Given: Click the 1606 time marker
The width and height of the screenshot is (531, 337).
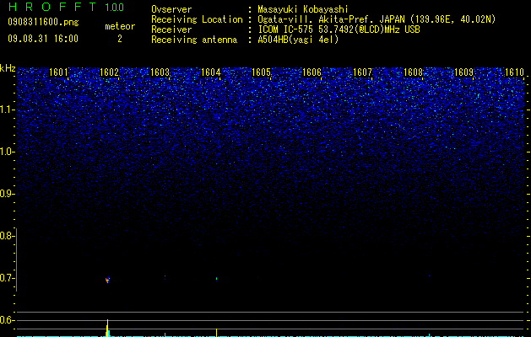Looking at the screenshot, I should (312, 72).
